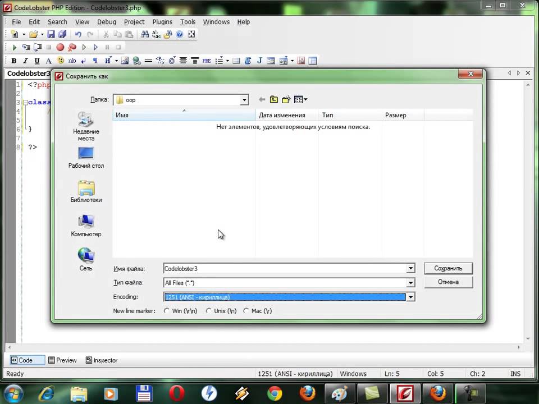
Task: Select Win (\r\n) new line marker
Action: coord(166,310)
